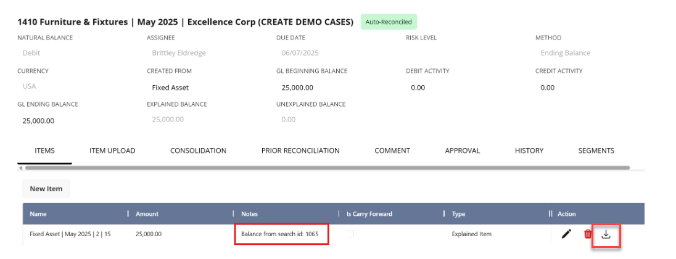
Task: View the History tab
Action: [529, 150]
